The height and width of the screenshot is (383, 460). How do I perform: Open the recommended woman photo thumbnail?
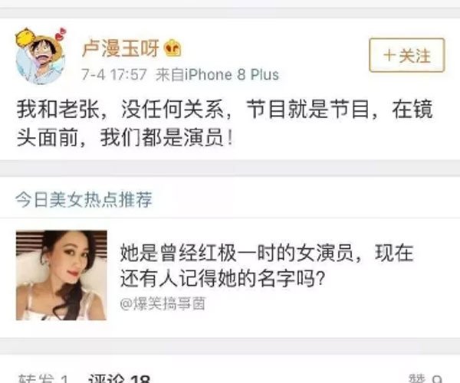[61, 276]
